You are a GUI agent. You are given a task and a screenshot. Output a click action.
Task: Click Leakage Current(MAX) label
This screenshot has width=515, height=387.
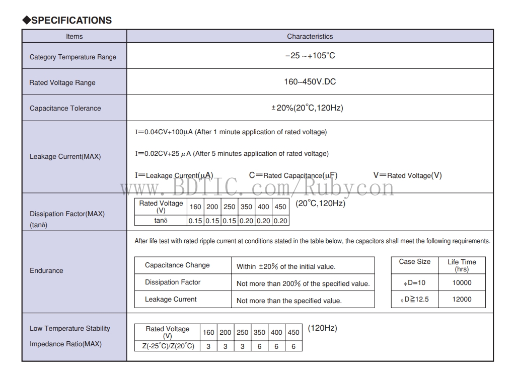click(65, 156)
